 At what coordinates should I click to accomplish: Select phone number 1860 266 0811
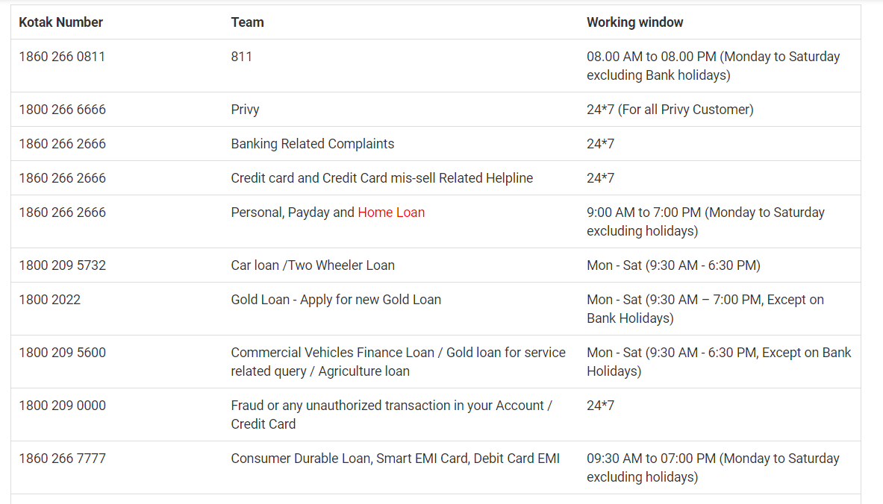62,57
